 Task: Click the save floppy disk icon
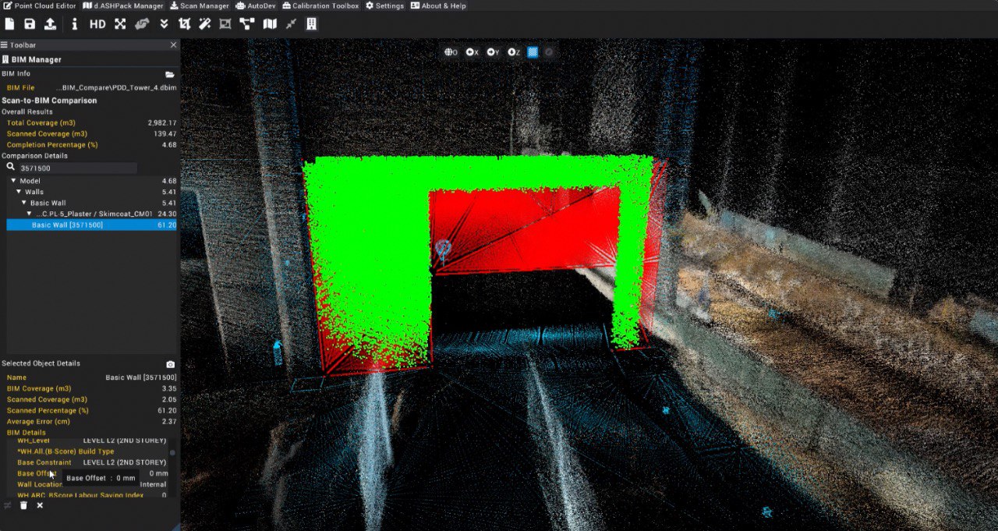(30, 24)
